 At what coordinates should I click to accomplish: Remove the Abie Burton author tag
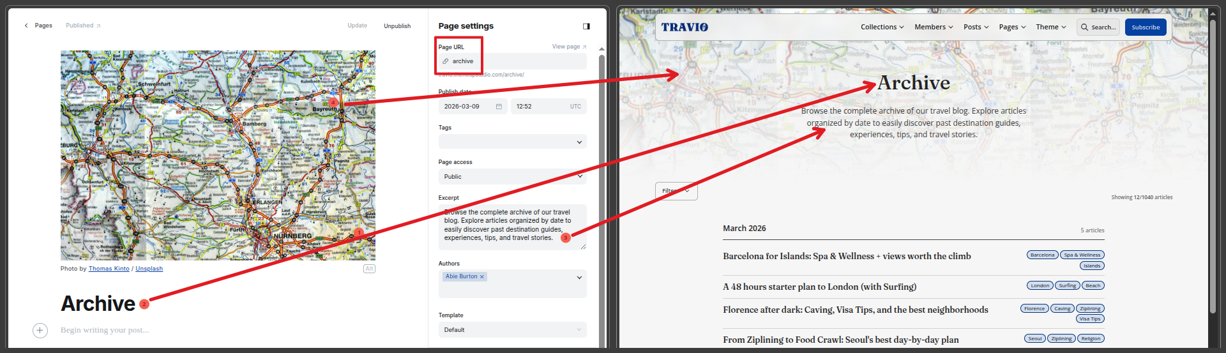pyautogui.click(x=482, y=277)
